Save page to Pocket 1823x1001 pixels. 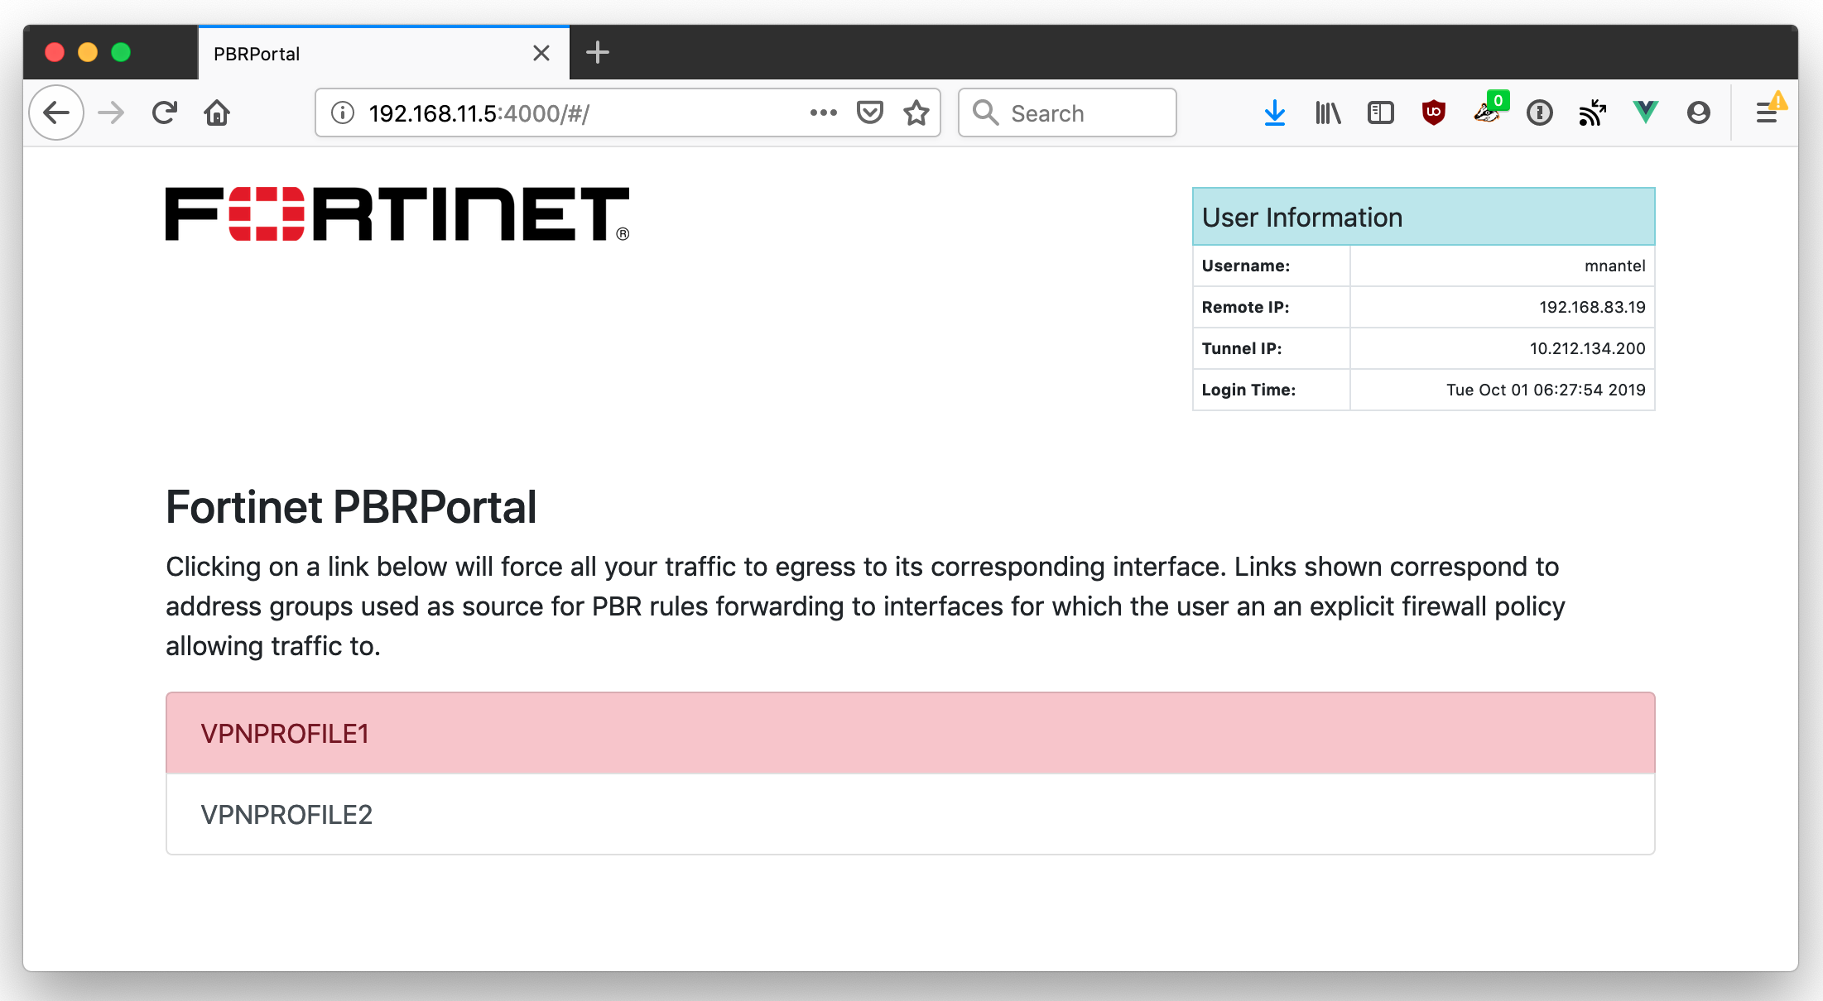[x=869, y=113]
